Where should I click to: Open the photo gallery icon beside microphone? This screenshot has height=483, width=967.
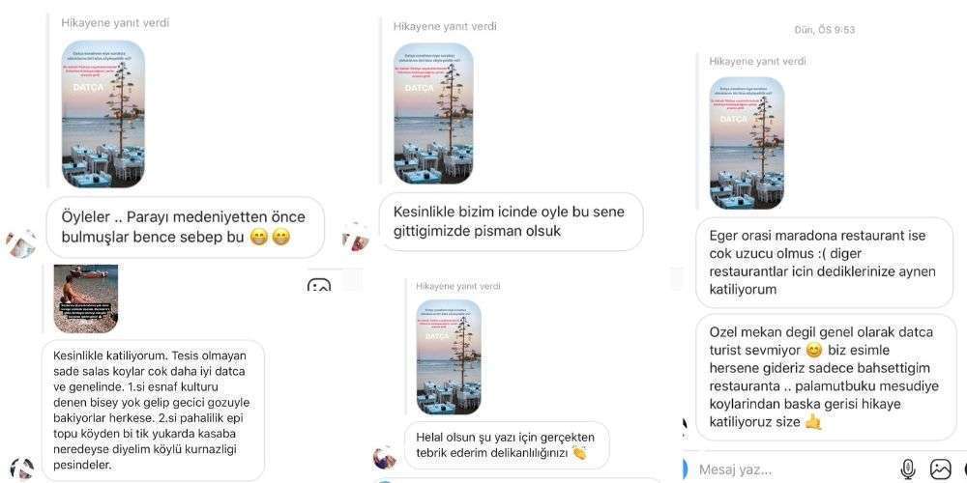point(940,469)
